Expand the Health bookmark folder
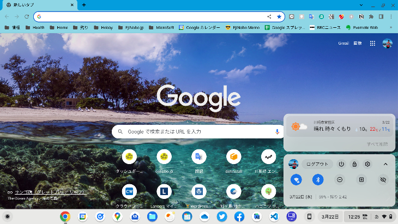This screenshot has width=398, height=224. (x=35, y=27)
